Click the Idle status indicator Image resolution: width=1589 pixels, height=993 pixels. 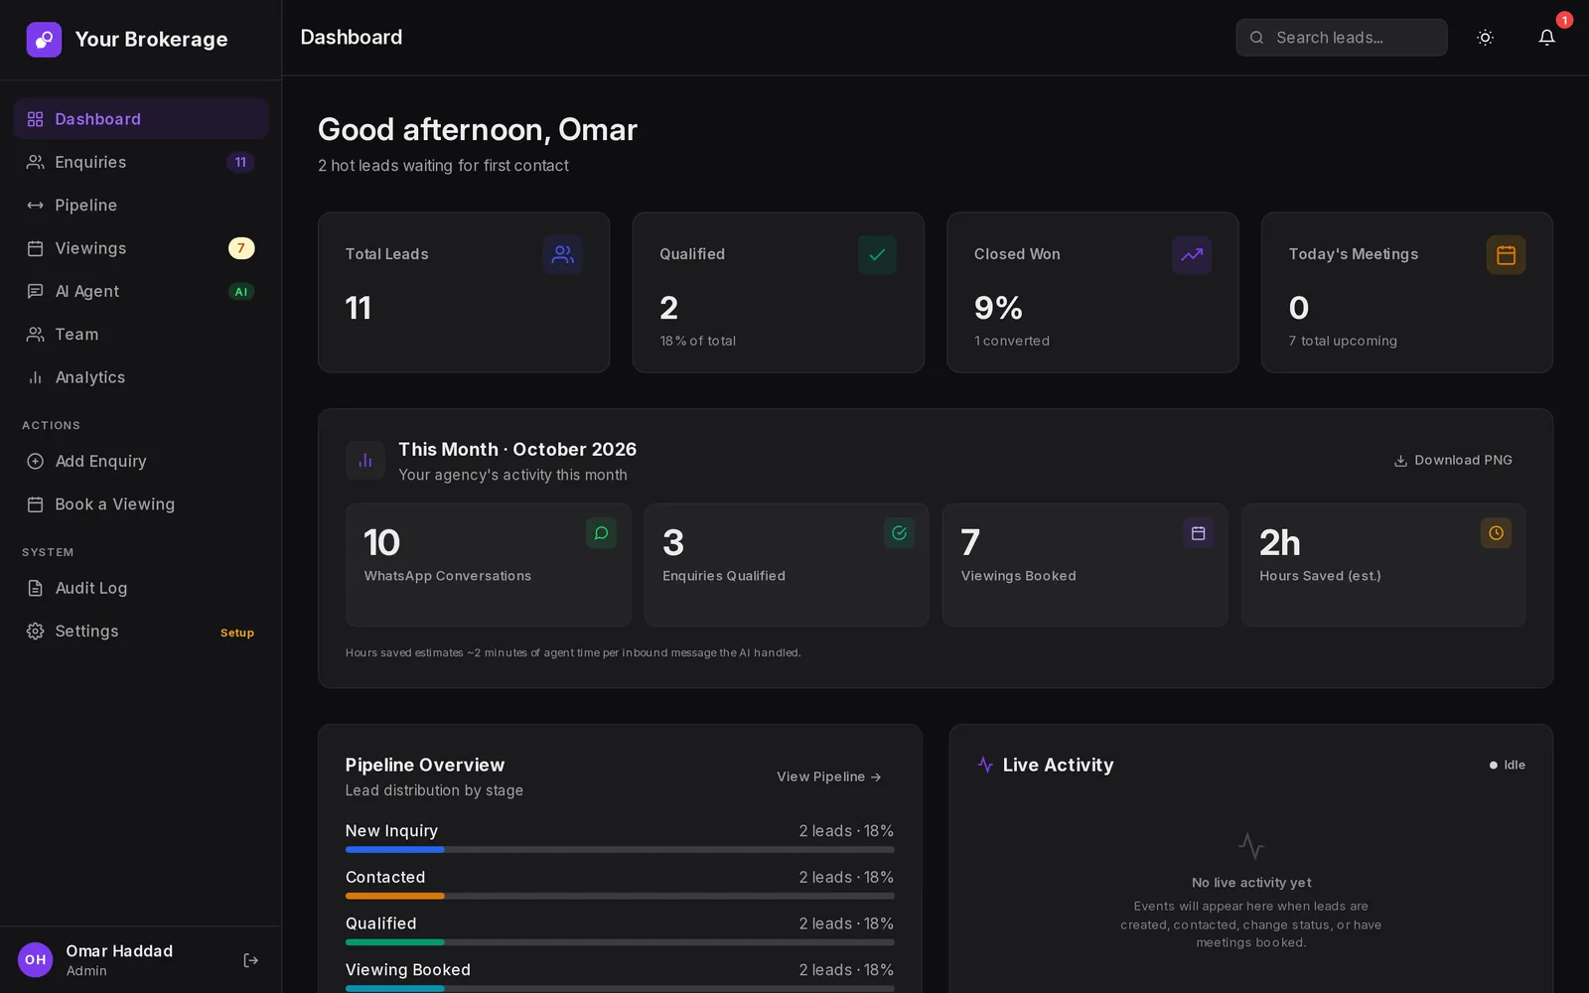[x=1508, y=765]
